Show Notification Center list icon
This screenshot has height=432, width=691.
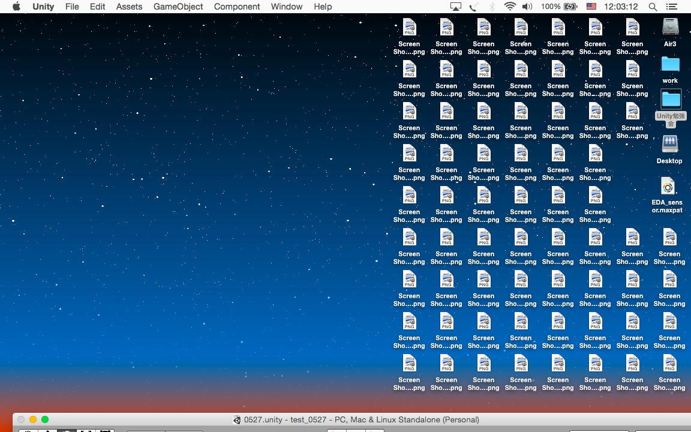point(672,7)
